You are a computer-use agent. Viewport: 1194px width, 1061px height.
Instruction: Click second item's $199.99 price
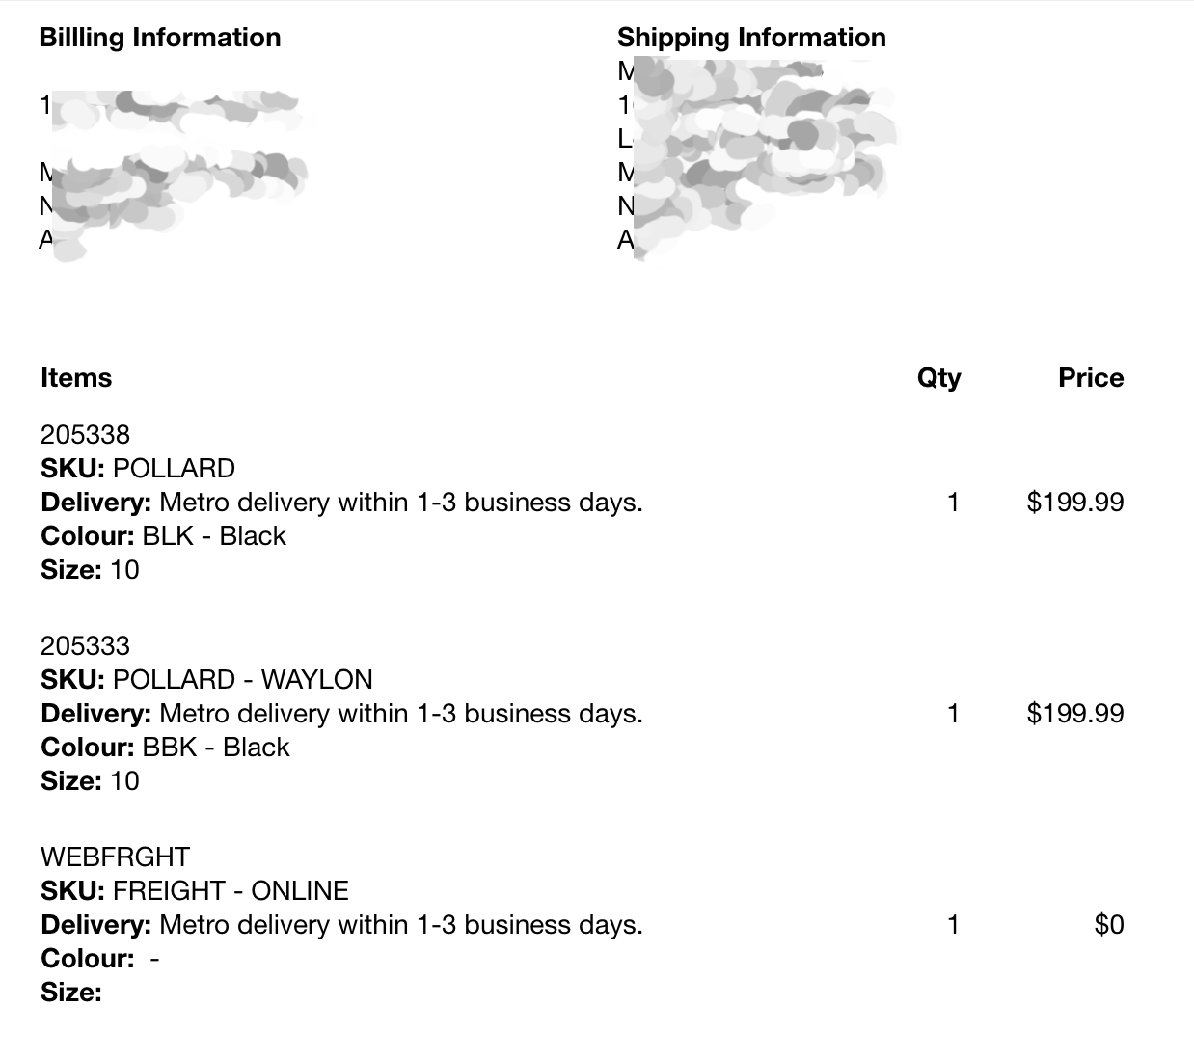pos(1074,714)
